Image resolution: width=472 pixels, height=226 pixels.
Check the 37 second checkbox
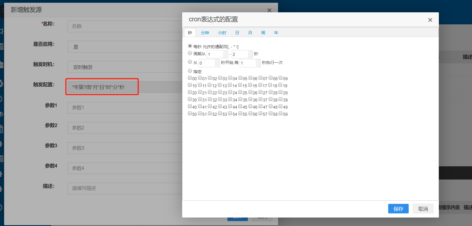point(261,99)
